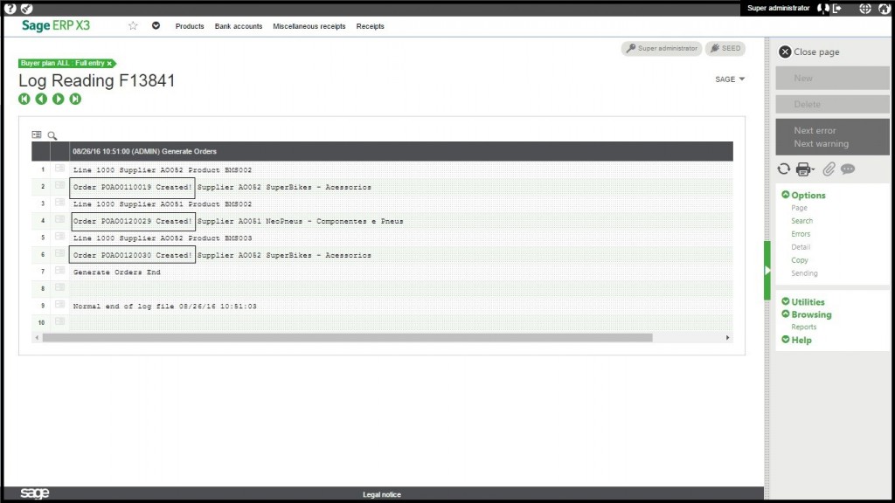Collapse the Options section
The image size is (895, 503).
tap(803, 195)
